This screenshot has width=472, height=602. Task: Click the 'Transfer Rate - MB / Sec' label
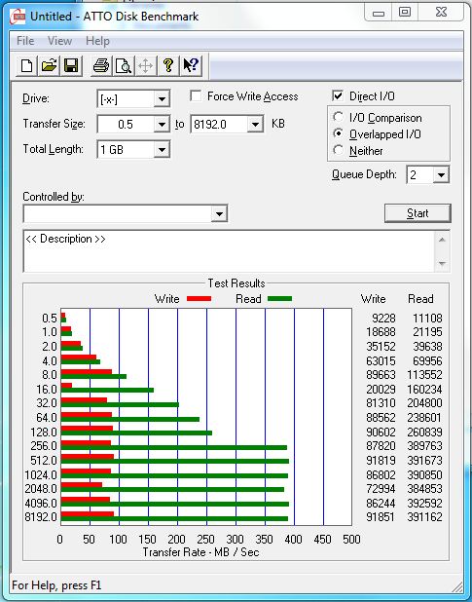[200, 552]
